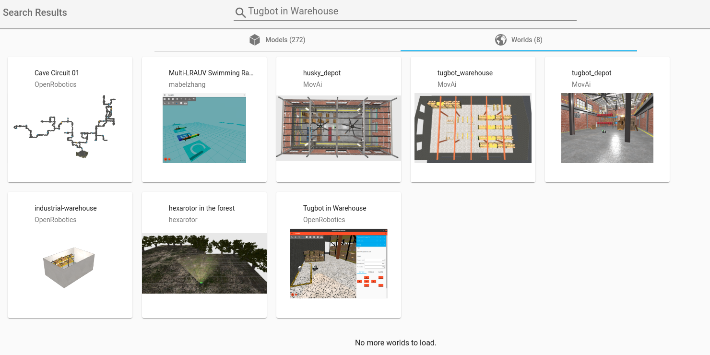Viewport: 710px width, 355px height.
Task: Switch to the Models (272) tab
Action: click(x=285, y=40)
